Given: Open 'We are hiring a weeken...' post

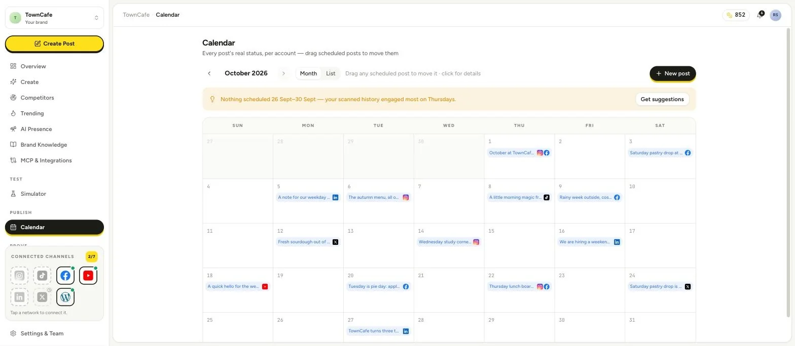Looking at the screenshot, I should pyautogui.click(x=590, y=242).
